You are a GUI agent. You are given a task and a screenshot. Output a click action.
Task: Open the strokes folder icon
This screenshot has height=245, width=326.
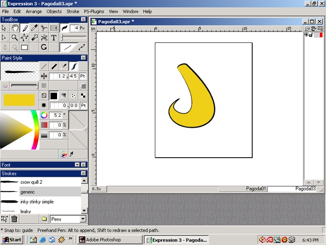point(44,219)
